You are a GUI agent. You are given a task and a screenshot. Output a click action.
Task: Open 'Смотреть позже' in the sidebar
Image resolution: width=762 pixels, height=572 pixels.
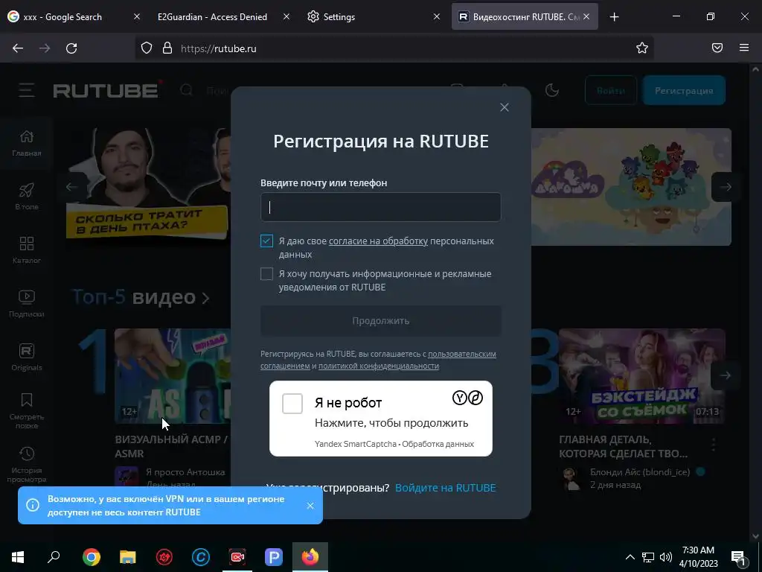27,411
